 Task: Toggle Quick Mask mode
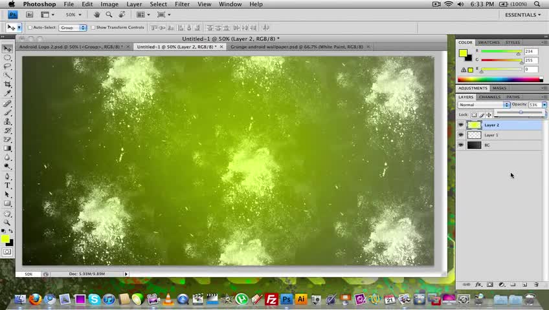[7, 252]
